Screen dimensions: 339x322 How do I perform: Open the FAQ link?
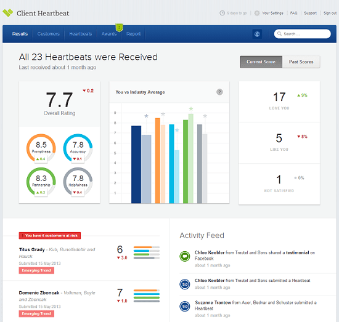pyautogui.click(x=293, y=13)
